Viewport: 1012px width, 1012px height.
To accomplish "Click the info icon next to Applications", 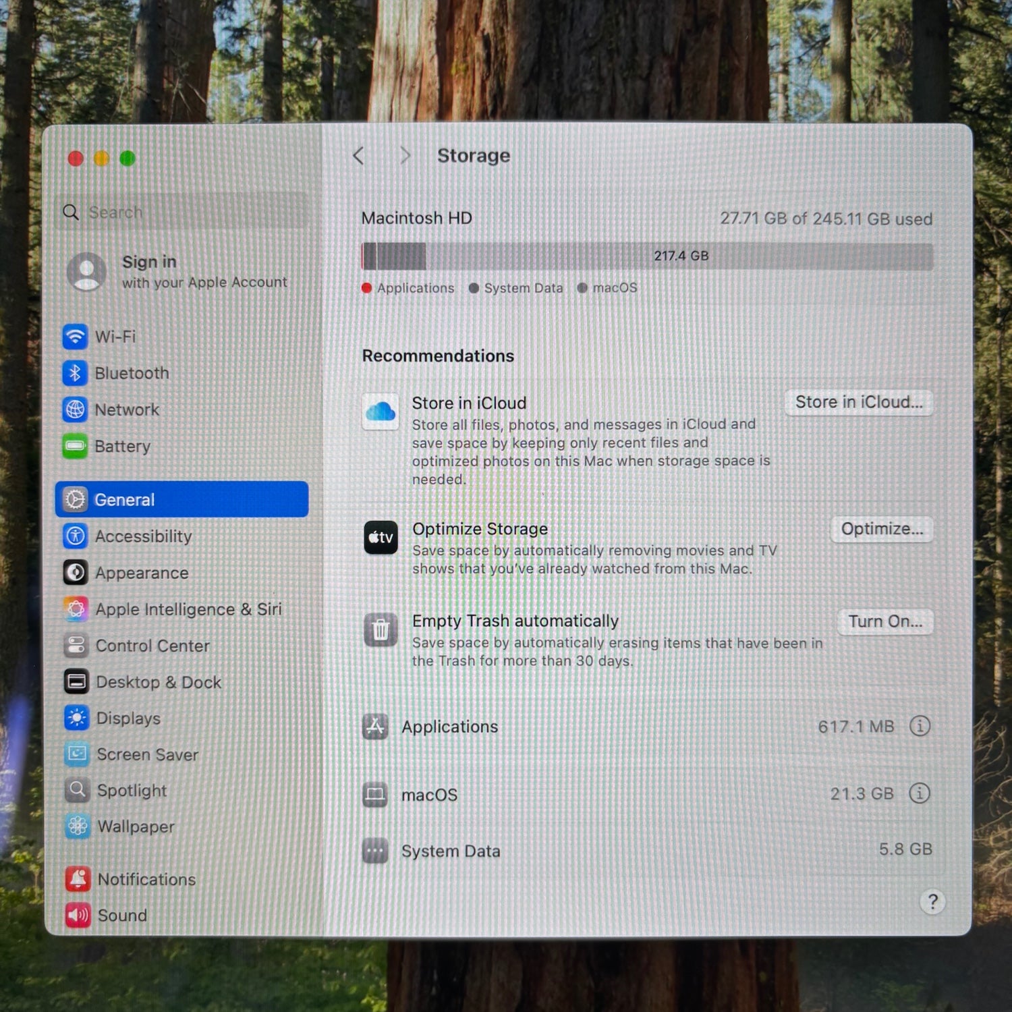I will click(920, 726).
